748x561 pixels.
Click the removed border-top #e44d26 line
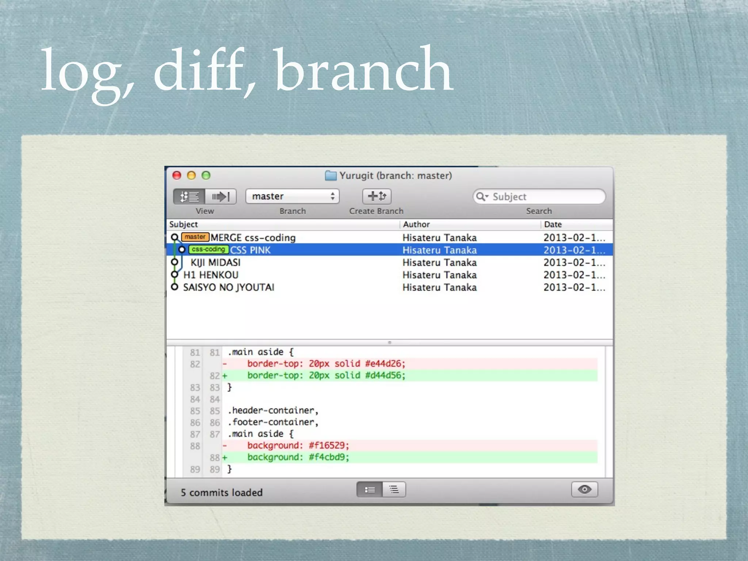(410, 364)
